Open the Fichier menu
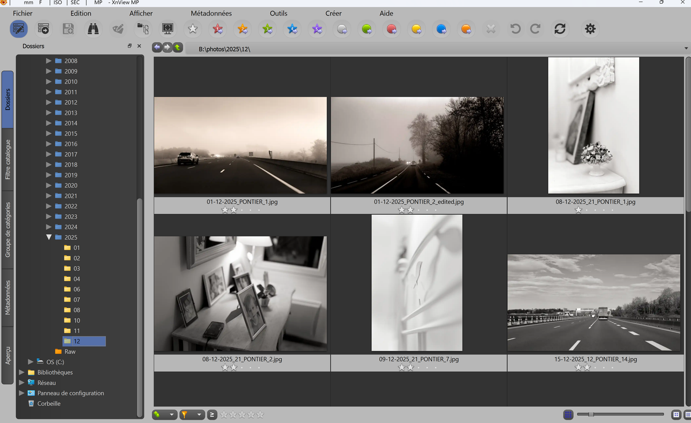 coord(23,13)
